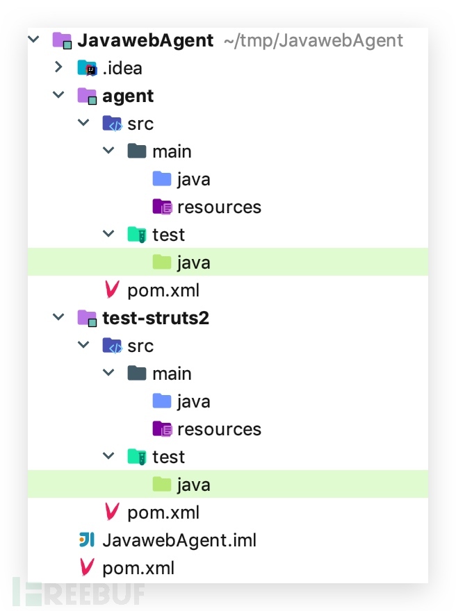Open the root pom.xml file at the bottom
The width and height of the screenshot is (456, 611).
click(x=138, y=568)
